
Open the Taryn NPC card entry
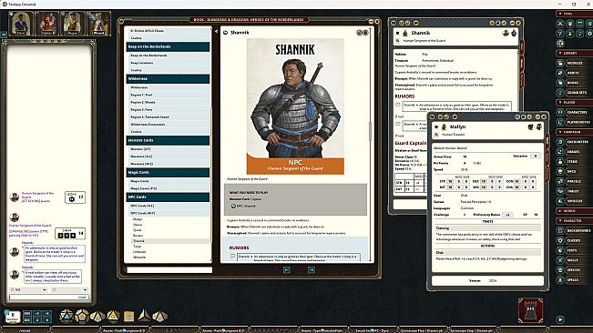coord(138,247)
